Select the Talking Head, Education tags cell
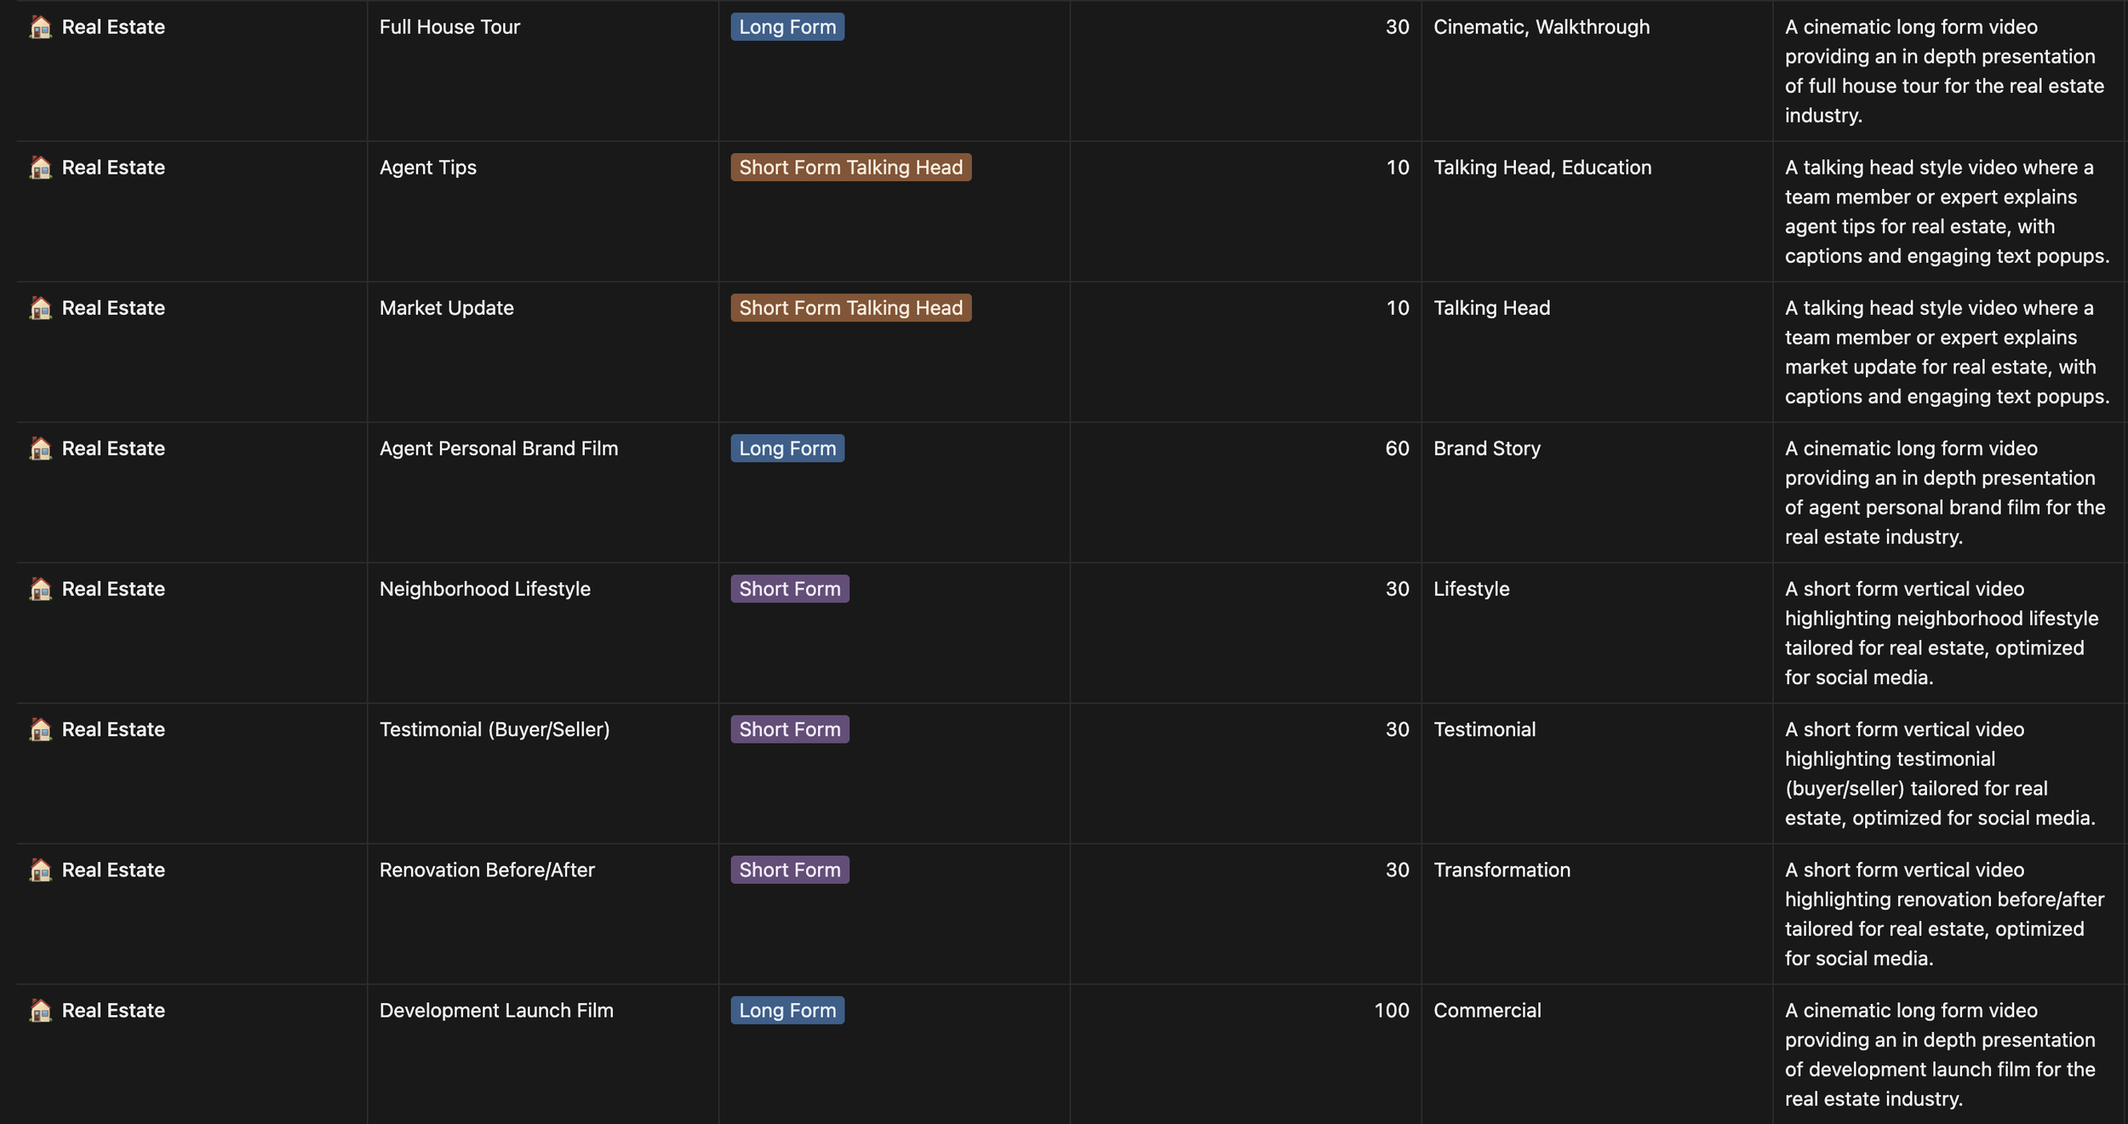Image resolution: width=2128 pixels, height=1124 pixels. click(x=1542, y=168)
